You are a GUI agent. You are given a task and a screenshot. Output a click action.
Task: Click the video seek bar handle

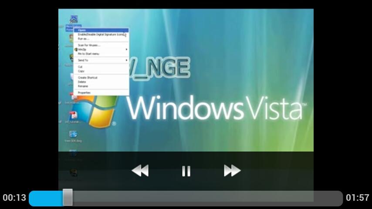(x=68, y=197)
